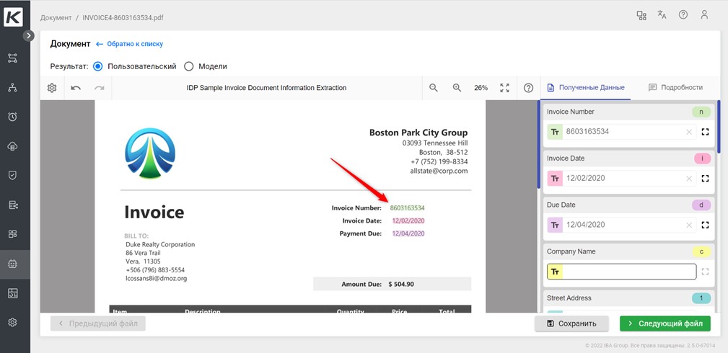Open the robot face icon in the sidebar

point(12,264)
